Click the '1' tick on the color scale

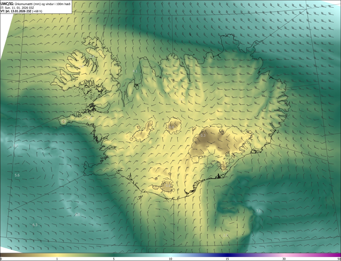[57, 259]
